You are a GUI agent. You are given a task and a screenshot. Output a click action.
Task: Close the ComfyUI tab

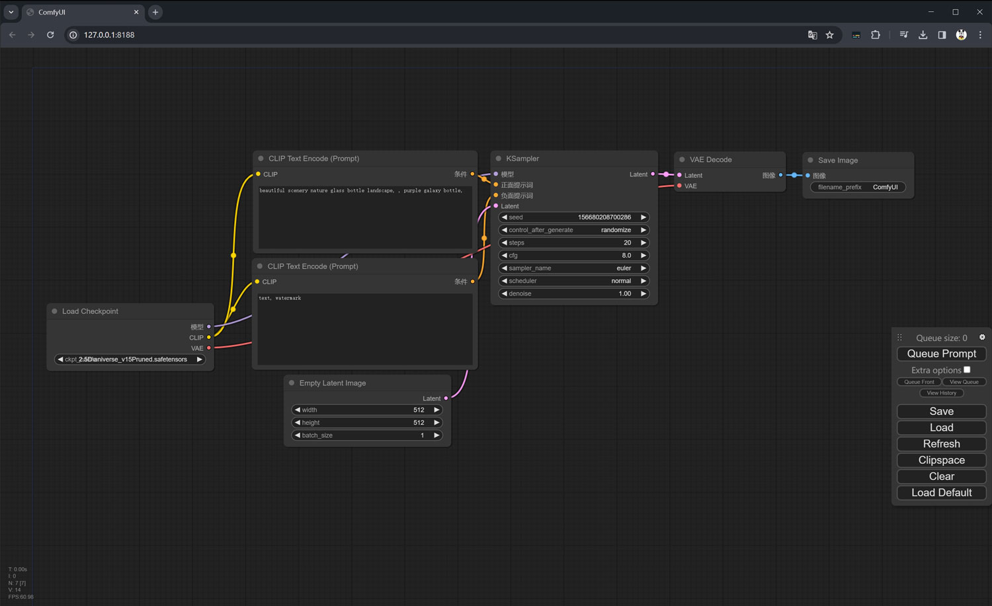tap(136, 12)
